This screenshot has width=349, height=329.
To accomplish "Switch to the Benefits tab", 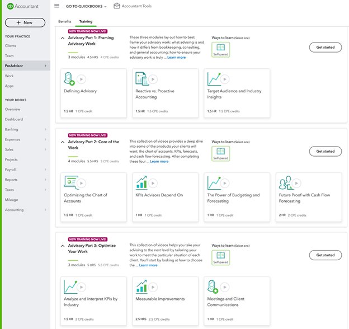I will point(65,21).
